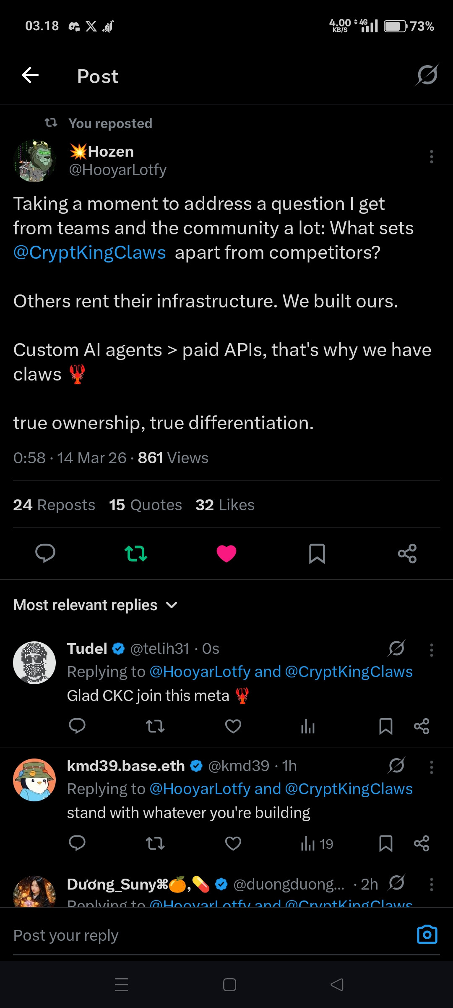Share kmd39.base.eth's reply
453x1008 pixels.
(422, 843)
